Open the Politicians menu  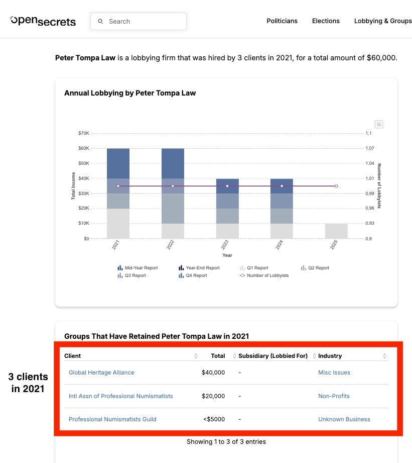(x=282, y=21)
